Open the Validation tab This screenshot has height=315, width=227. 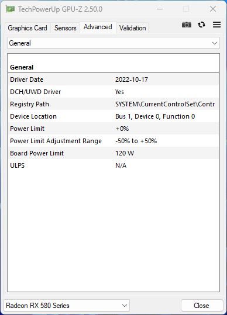pyautogui.click(x=132, y=28)
